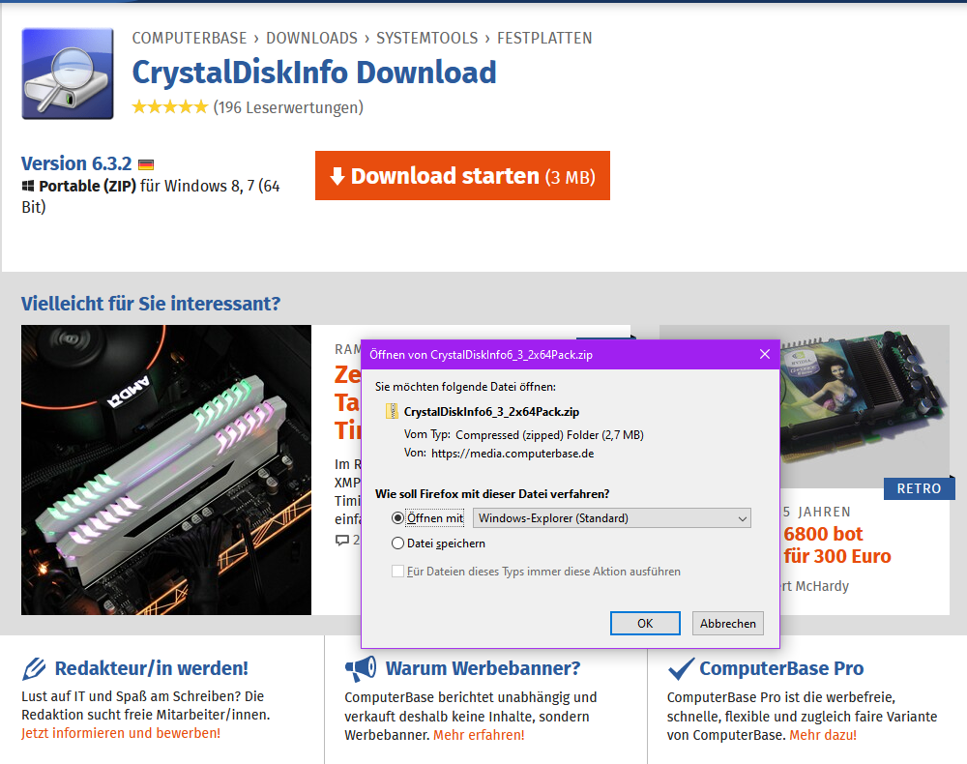Screen dimensions: 967x764
Task: Click the Windows logo next to Portable (ZIP)
Action: (28, 186)
